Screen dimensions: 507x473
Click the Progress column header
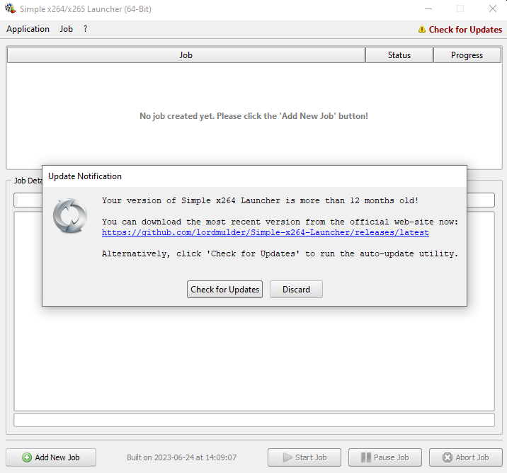pos(467,55)
